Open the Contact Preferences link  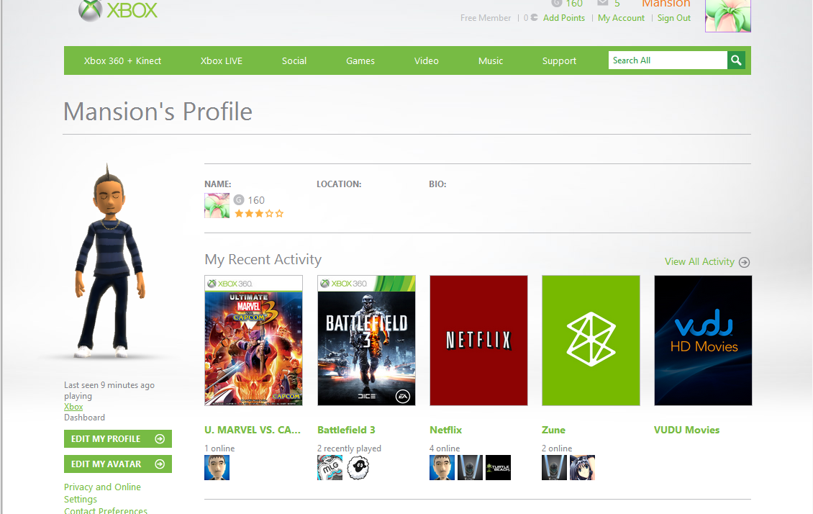point(105,510)
